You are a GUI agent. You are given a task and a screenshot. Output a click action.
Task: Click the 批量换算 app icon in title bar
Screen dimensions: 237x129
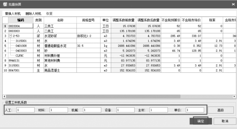point(5,4)
